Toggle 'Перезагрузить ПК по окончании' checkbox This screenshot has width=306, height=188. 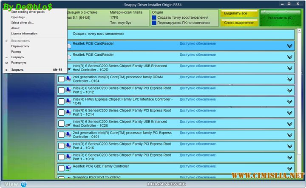[x=154, y=23]
